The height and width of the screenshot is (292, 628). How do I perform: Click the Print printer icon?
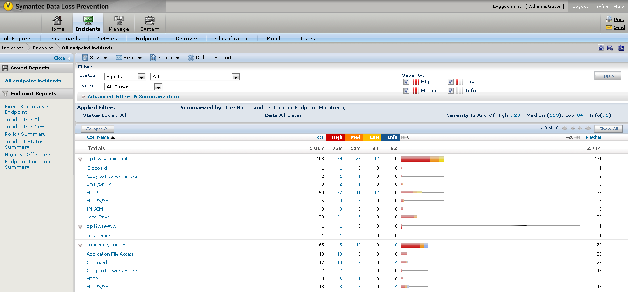(x=608, y=19)
